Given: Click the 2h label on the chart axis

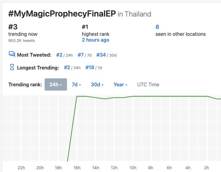Looking at the screenshot, I should (207, 168).
